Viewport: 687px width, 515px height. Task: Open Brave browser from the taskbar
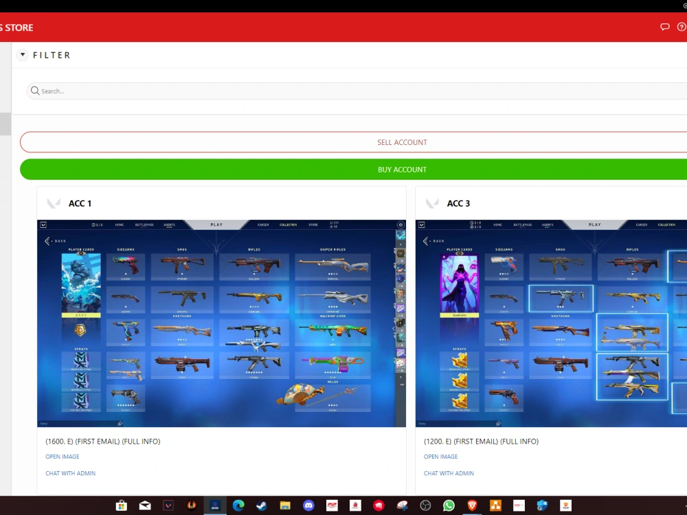tap(472, 505)
